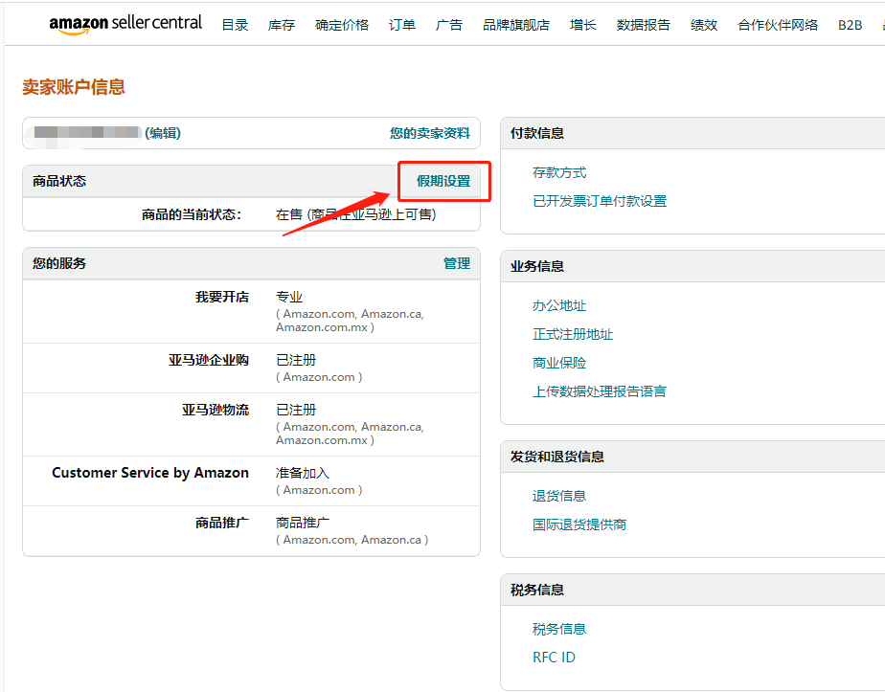Open the 税务信息 link
Viewport: 885px width, 692px height.
click(x=559, y=629)
